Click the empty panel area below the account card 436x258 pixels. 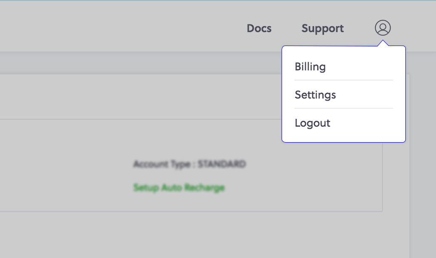[191, 234]
